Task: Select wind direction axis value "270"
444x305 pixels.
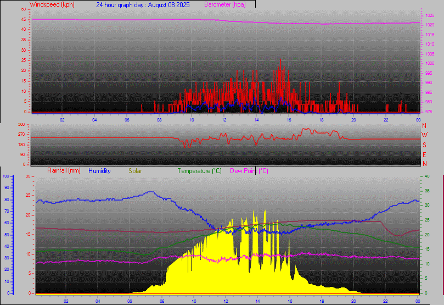Action: pyautogui.click(x=22, y=134)
